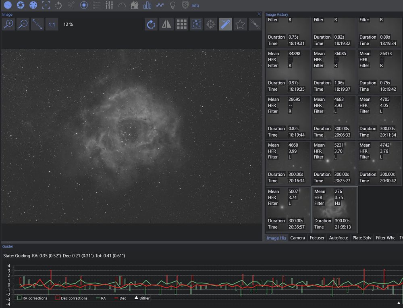
Task: Click the Dither legend entry
Action: (x=142, y=298)
